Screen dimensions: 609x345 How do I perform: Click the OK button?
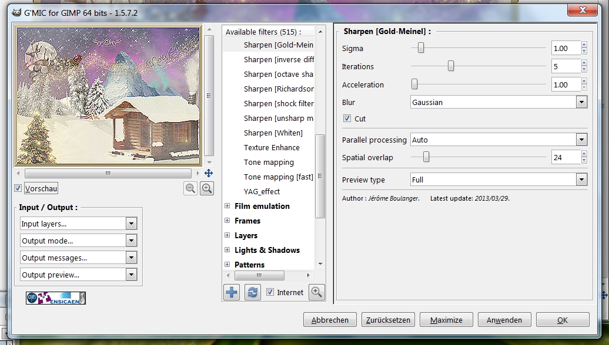[563, 320]
